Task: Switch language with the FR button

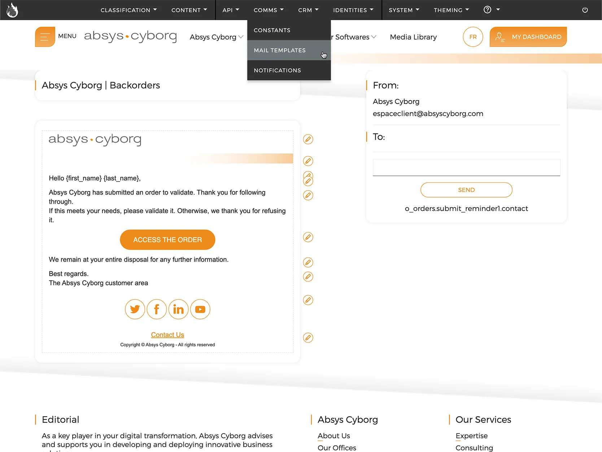Action: [473, 37]
